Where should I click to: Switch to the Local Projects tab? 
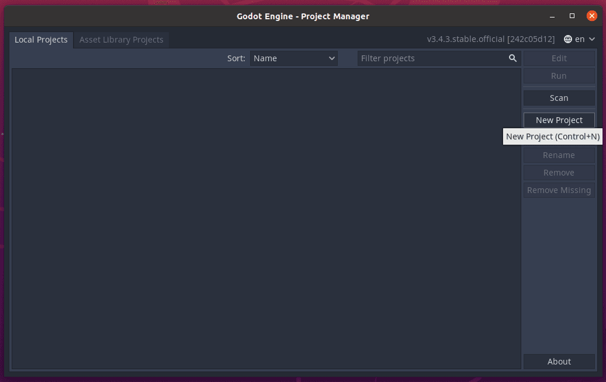pyautogui.click(x=41, y=40)
